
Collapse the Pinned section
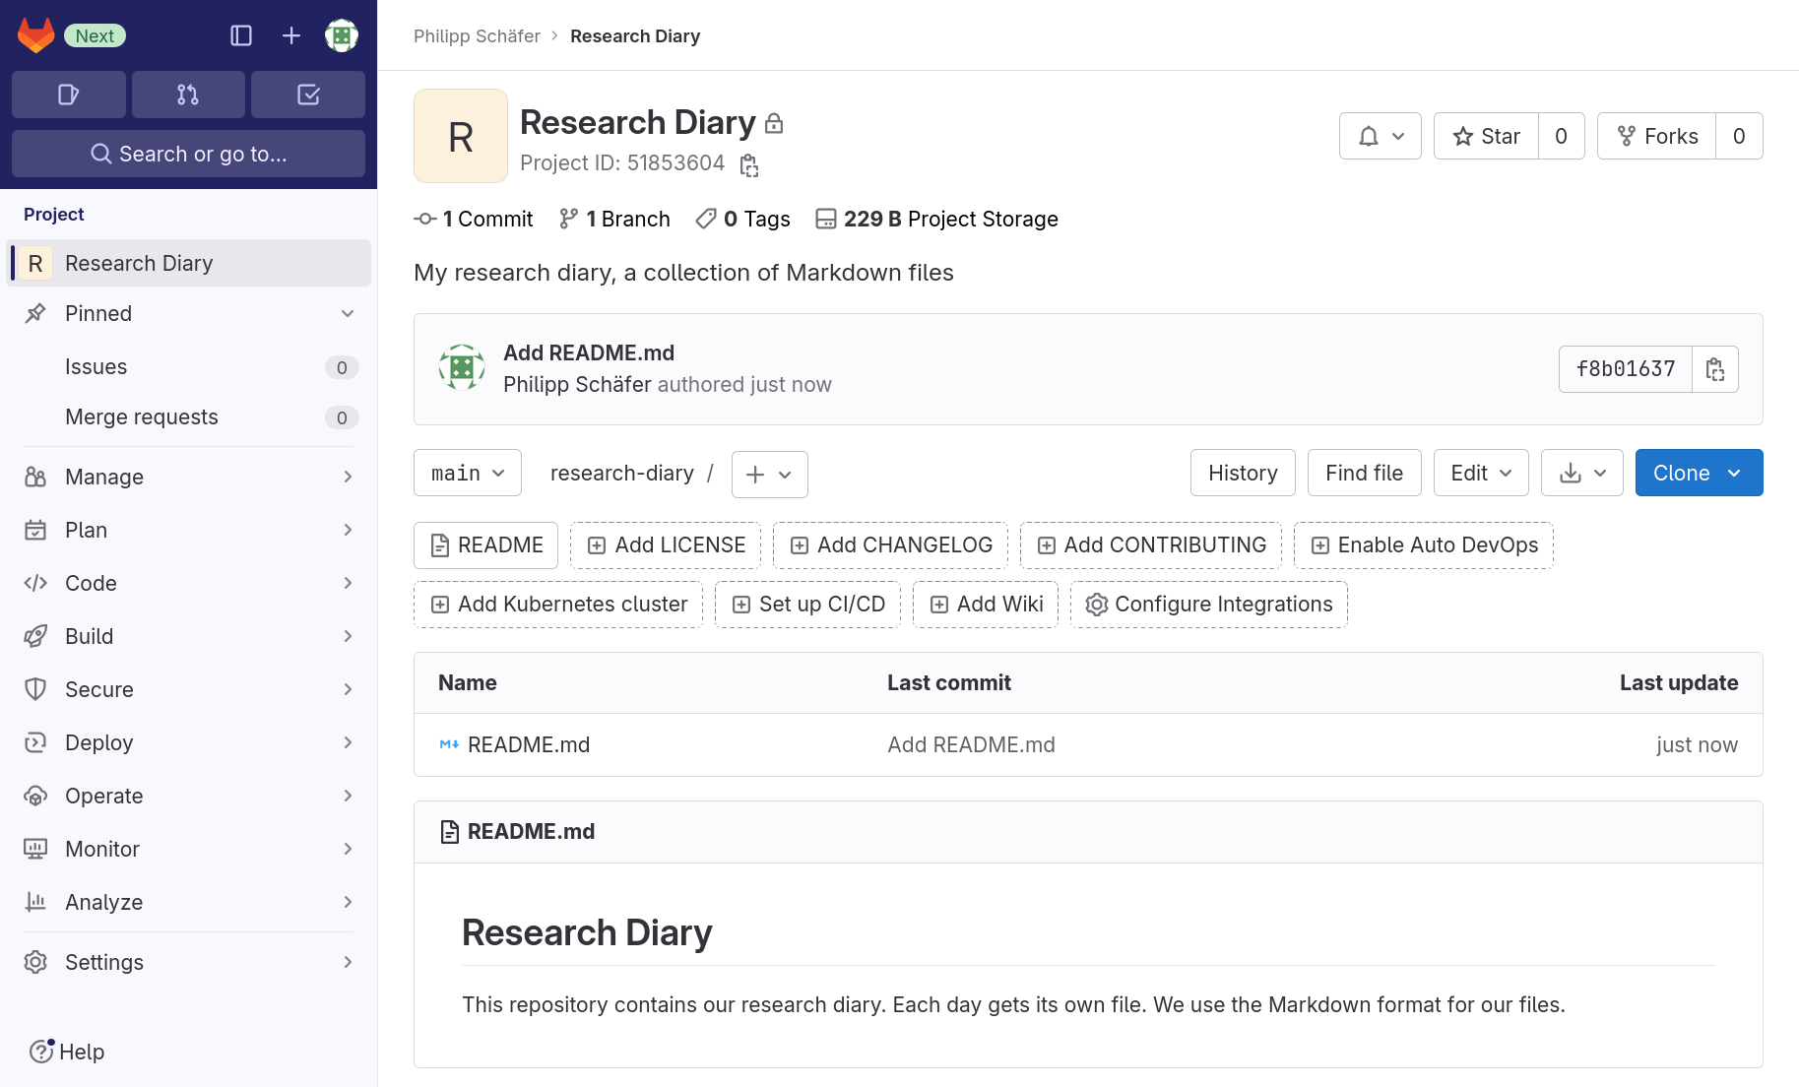[347, 313]
